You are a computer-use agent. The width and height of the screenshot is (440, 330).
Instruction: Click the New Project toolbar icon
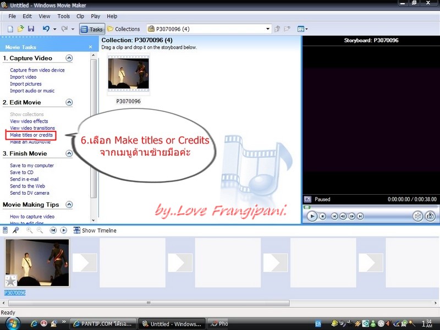pyautogui.click(x=10, y=29)
